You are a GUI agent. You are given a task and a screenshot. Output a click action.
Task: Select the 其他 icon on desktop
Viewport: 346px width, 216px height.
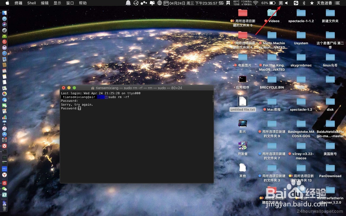[x=243, y=170]
